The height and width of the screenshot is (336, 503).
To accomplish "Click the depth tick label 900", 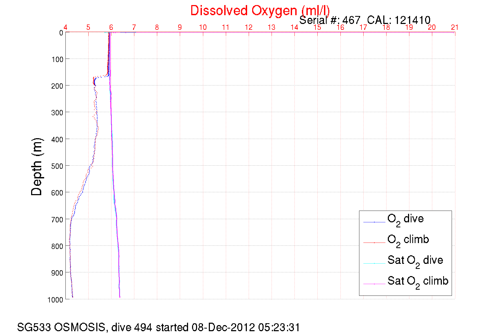I will point(57,273).
